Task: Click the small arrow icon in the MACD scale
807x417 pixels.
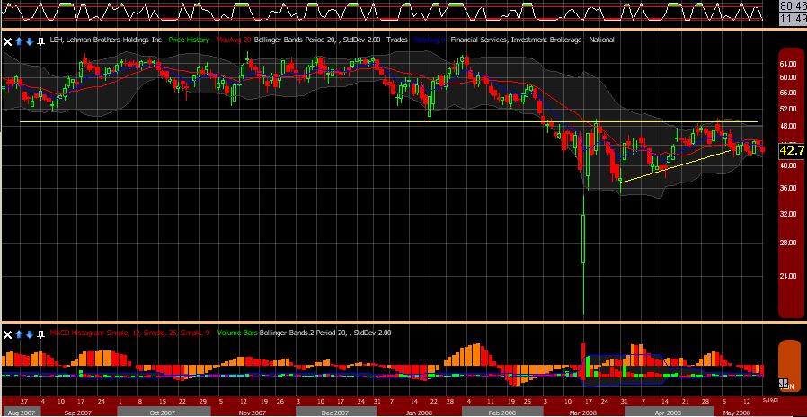Action: tap(785, 383)
